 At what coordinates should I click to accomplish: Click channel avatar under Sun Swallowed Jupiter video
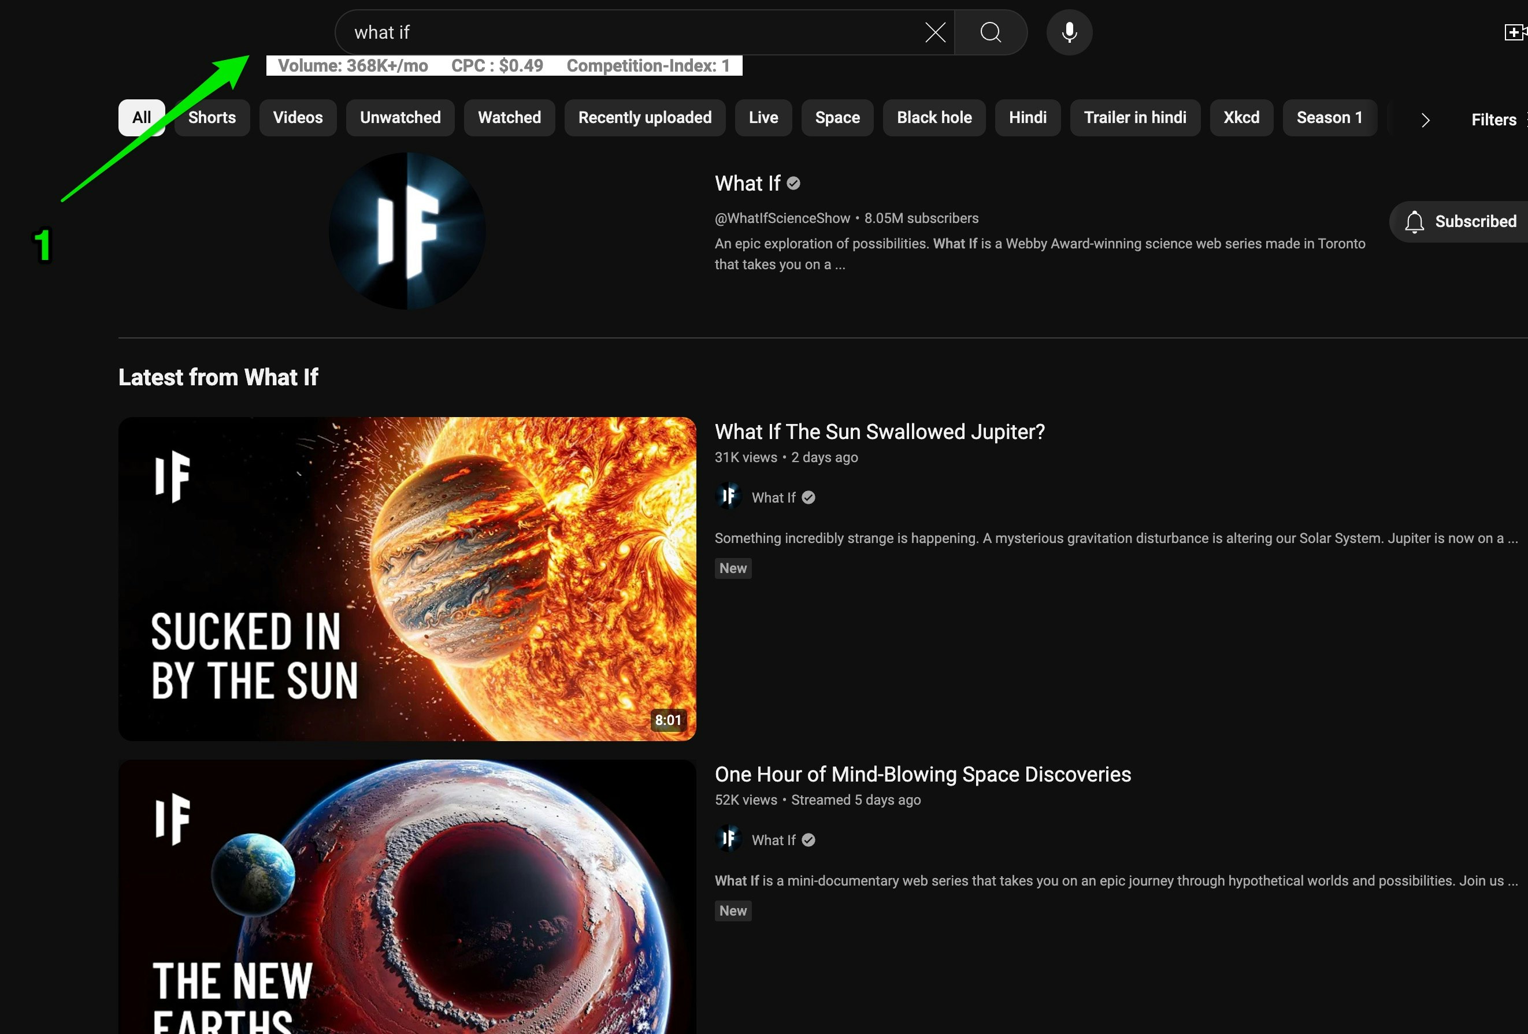pyautogui.click(x=729, y=496)
